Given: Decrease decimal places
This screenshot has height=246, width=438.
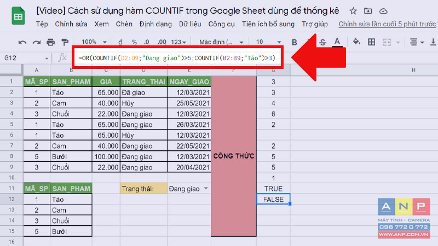Looking at the screenshot, I should (147, 42).
